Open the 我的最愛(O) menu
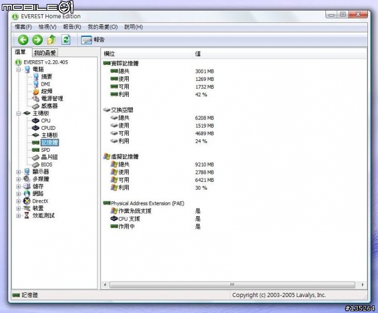This screenshot has width=378, height=313. tap(103, 27)
